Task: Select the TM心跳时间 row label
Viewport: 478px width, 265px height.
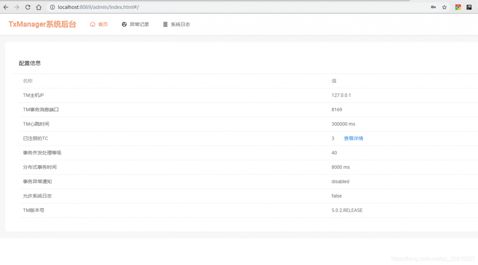Action: 36,124
